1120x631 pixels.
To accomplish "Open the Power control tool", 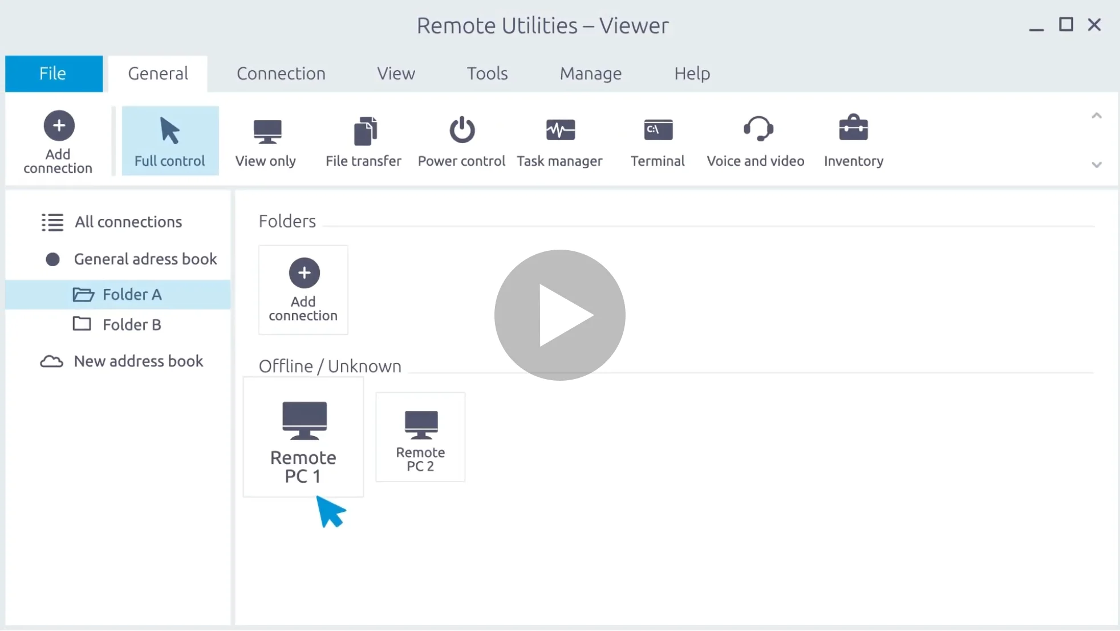I will pyautogui.click(x=461, y=141).
